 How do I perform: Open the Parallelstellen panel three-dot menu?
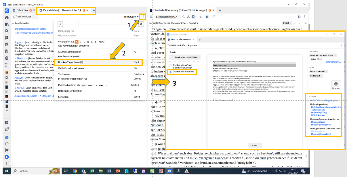(143, 17)
